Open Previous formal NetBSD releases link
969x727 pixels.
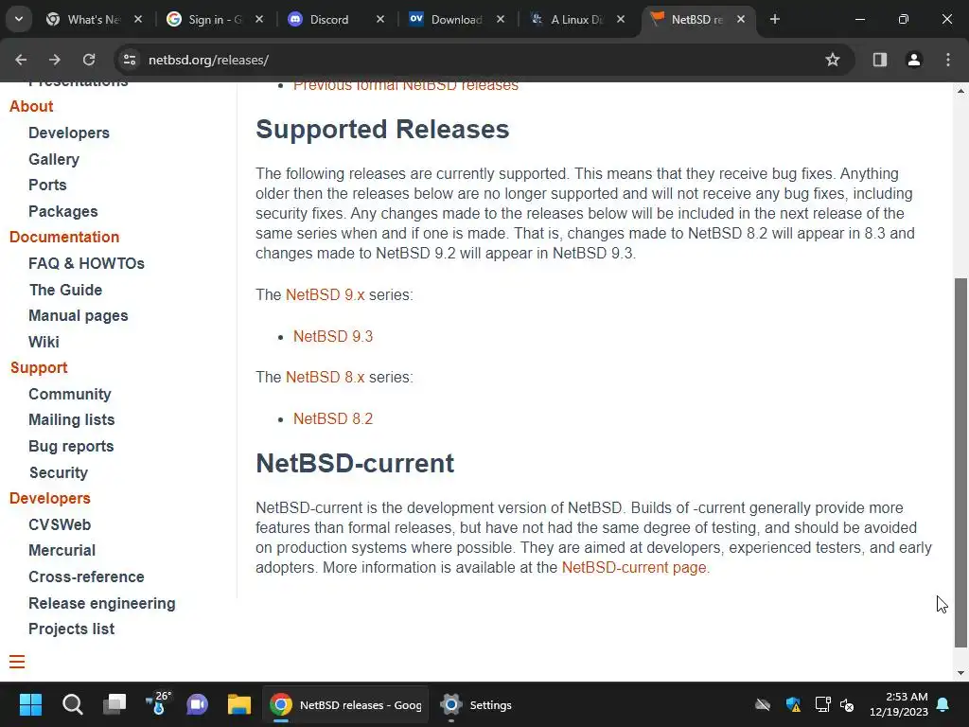coord(405,86)
